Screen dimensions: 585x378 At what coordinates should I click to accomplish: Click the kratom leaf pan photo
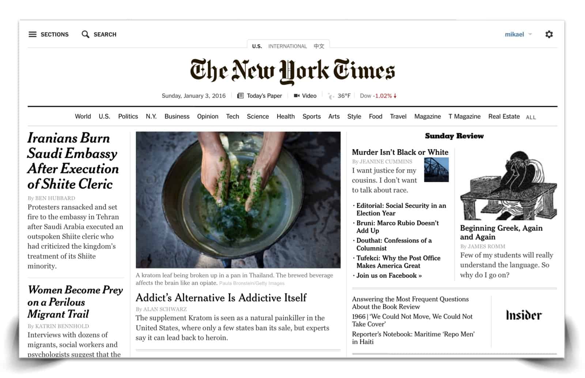click(x=238, y=200)
